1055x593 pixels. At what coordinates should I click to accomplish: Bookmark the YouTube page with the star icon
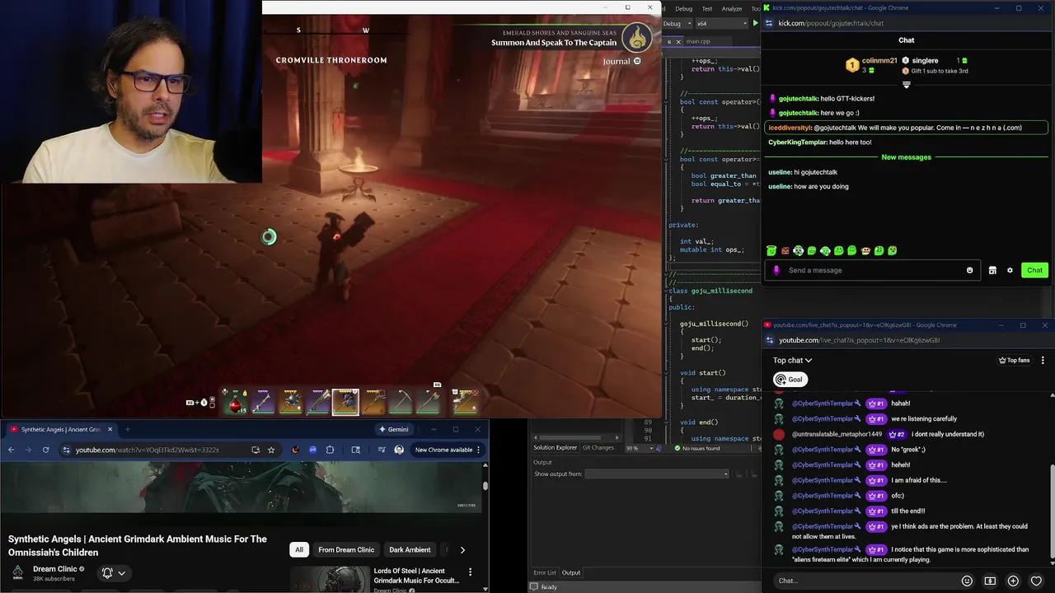pos(271,450)
